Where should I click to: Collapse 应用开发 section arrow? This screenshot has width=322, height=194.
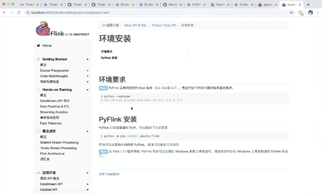87,173
